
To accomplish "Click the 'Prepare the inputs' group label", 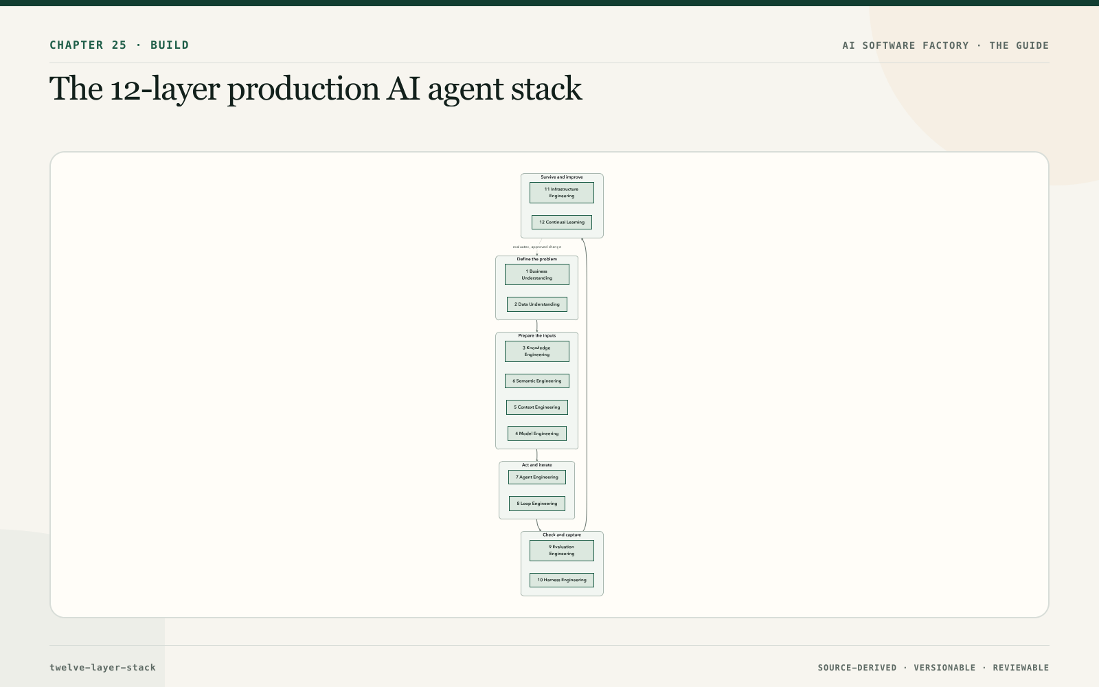I will [x=536, y=336].
